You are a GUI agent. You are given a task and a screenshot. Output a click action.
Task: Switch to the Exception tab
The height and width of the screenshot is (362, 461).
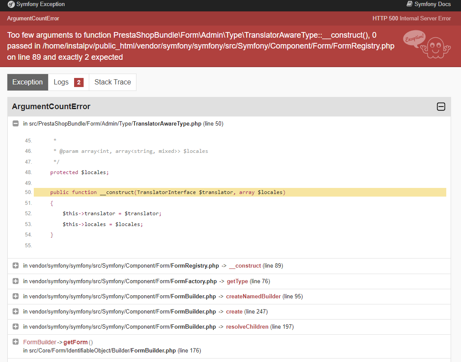[x=28, y=82]
